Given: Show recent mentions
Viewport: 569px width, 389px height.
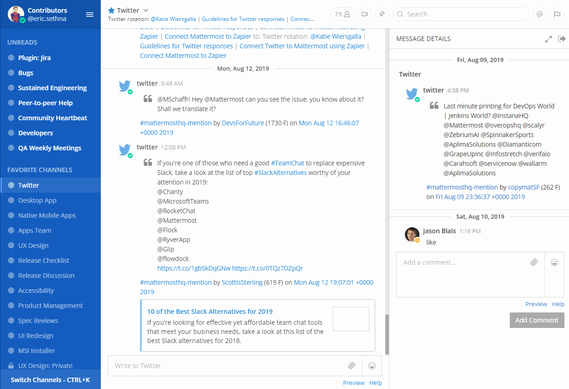Looking at the screenshot, I should [539, 14].
